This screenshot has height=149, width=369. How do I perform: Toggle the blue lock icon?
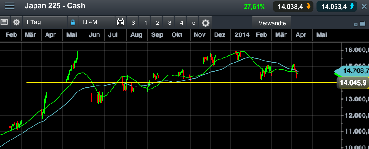coord(73,22)
